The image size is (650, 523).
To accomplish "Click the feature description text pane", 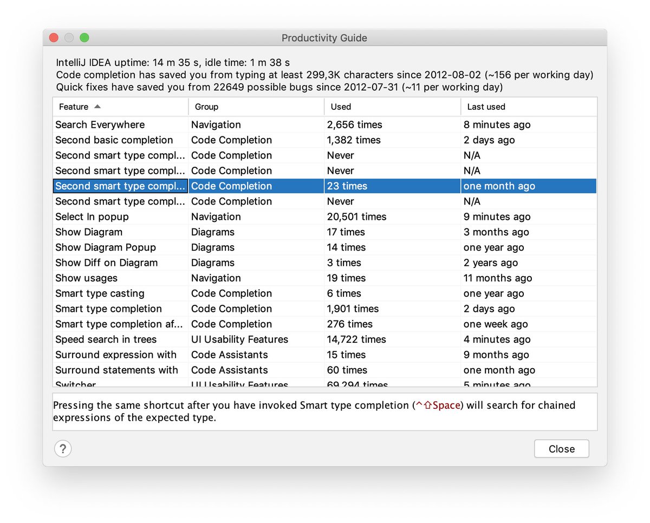I will (325, 412).
